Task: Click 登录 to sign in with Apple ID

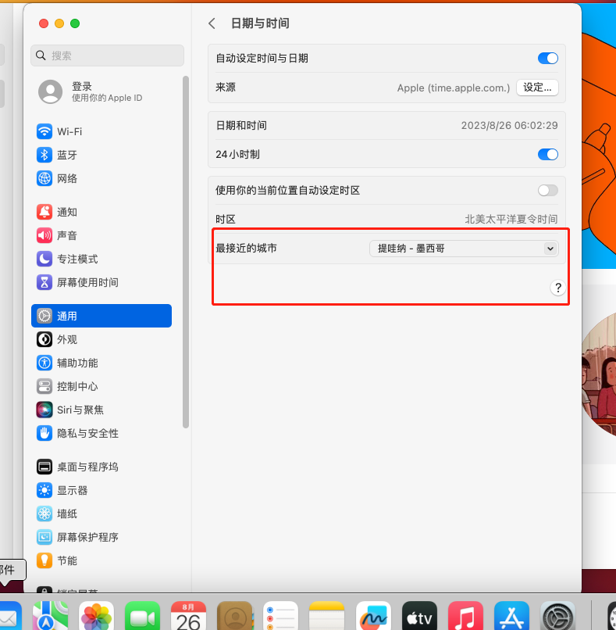Action: tap(82, 87)
